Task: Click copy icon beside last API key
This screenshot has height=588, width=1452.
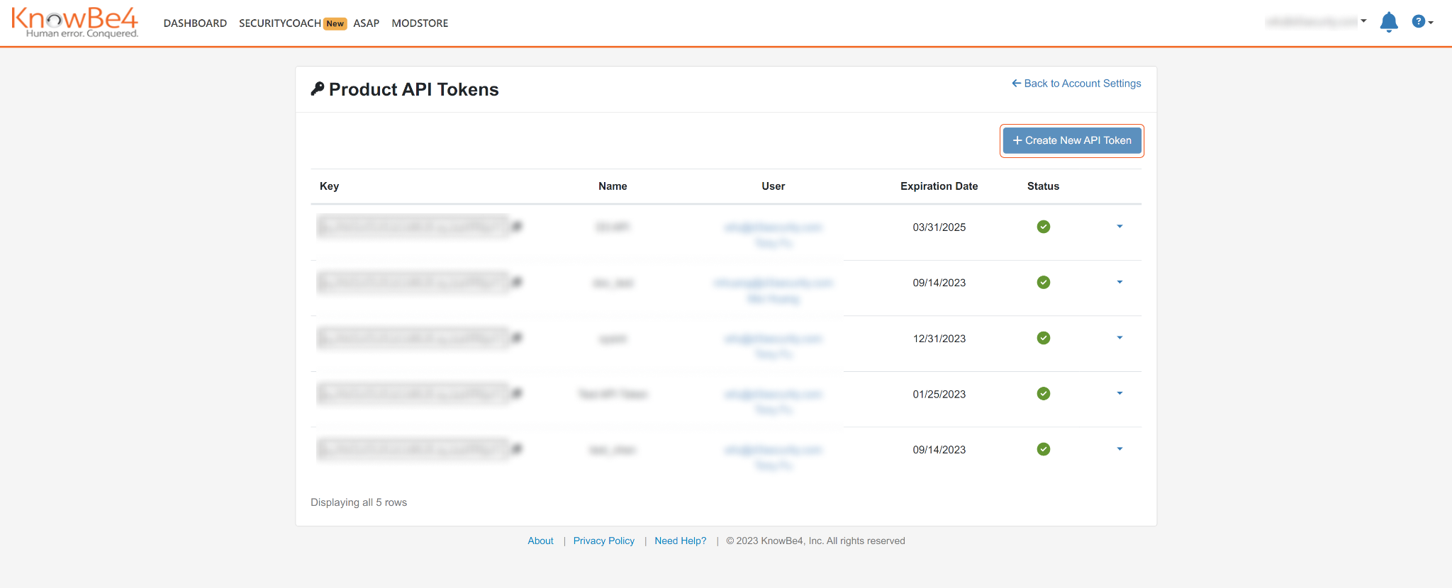Action: pyautogui.click(x=518, y=449)
